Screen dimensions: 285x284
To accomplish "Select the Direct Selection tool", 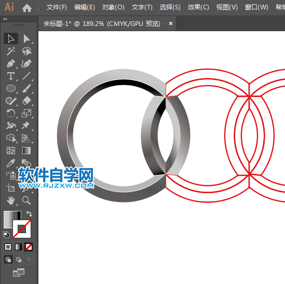I will click(x=26, y=38).
